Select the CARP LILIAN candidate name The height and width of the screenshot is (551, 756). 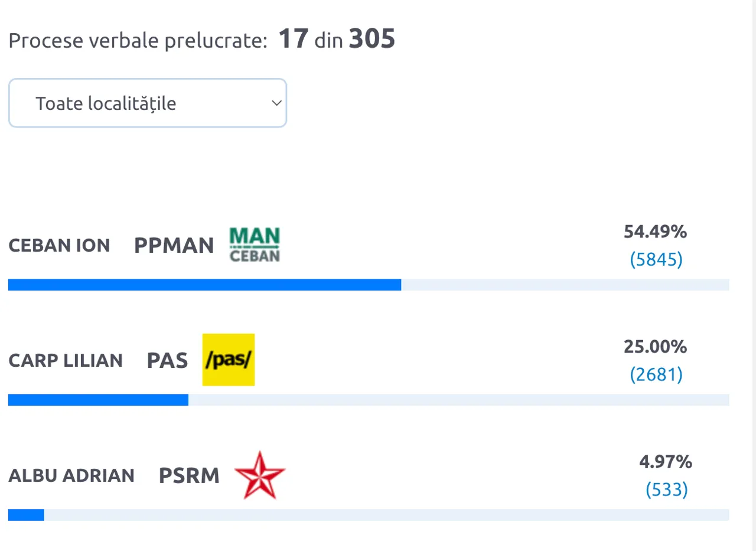click(66, 360)
